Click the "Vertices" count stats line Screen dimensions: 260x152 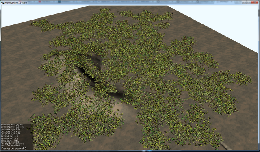point(12,145)
